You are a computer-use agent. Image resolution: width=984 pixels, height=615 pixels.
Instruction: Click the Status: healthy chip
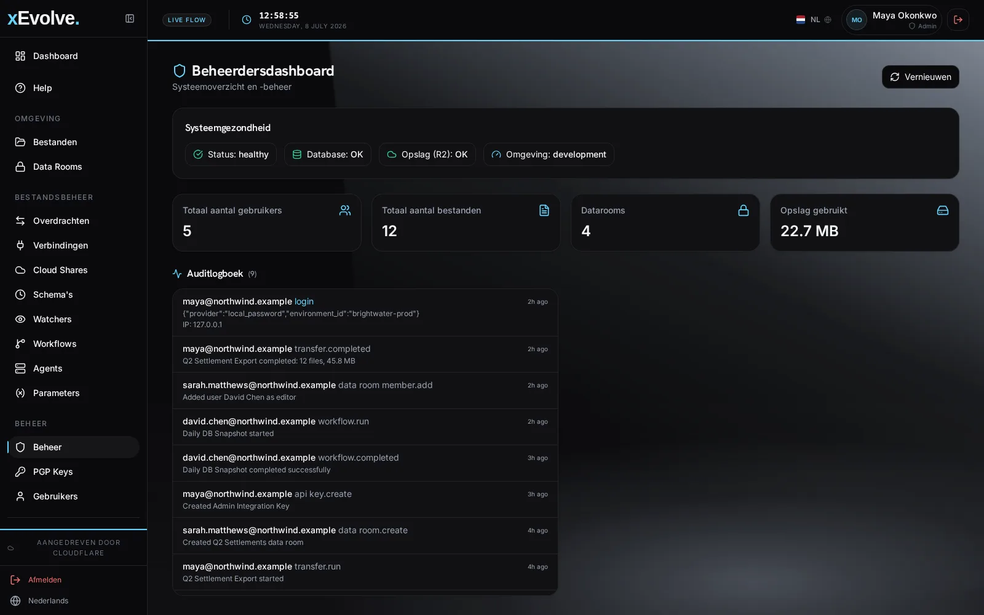[x=231, y=154]
